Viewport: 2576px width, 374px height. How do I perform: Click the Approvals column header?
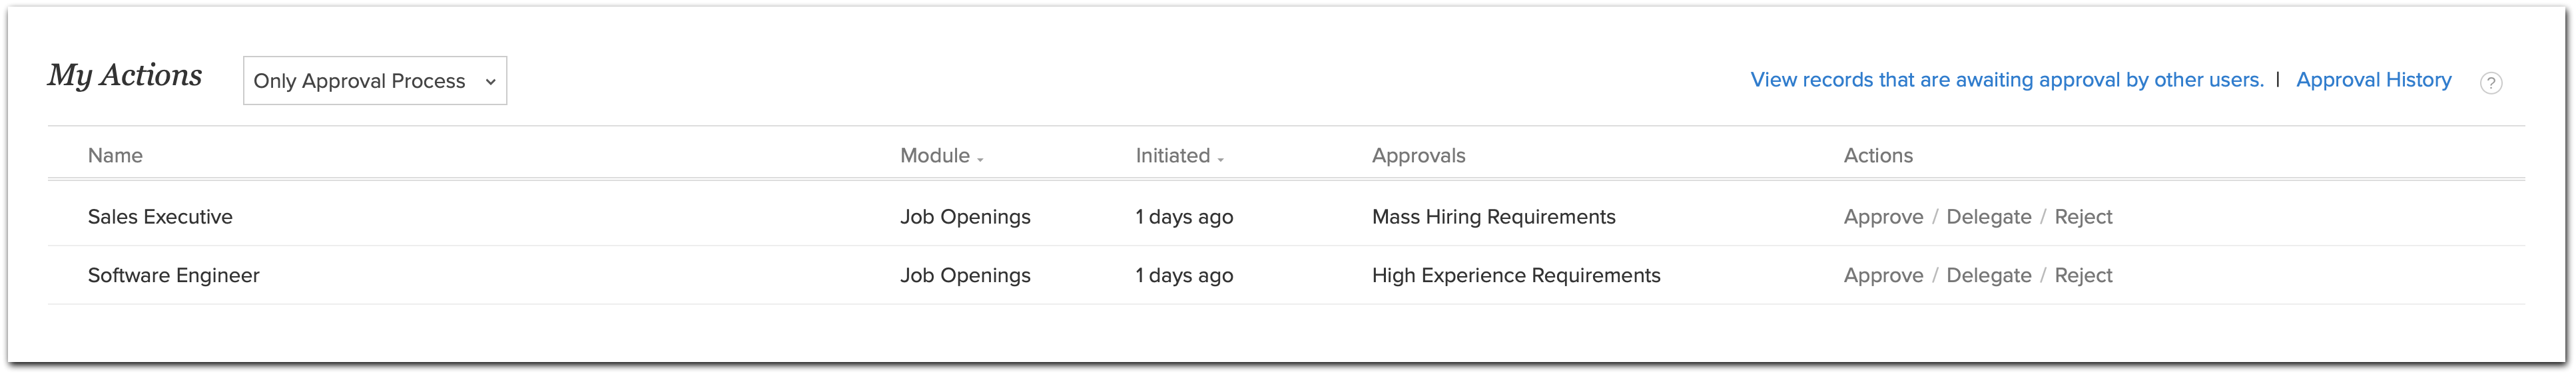point(1418,155)
